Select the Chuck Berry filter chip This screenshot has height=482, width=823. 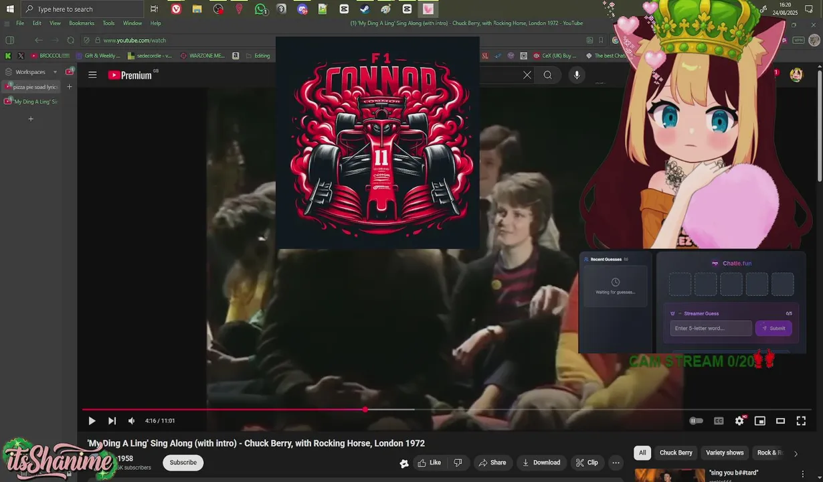(x=676, y=453)
